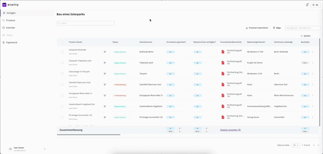Click the Suchen search field
The height and width of the screenshot is (154, 323).
click(x=85, y=23)
